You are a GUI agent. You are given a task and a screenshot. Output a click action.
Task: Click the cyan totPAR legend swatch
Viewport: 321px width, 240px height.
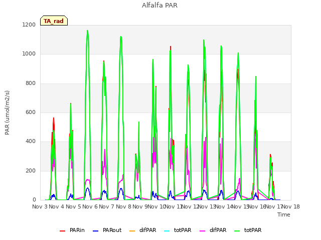(x=167, y=231)
